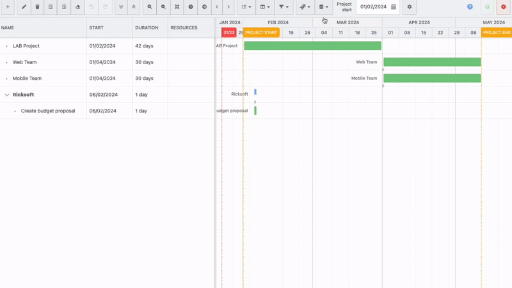This screenshot has width=512, height=288.
Task: Click the zoom out magnifier icon
Action: [163, 7]
